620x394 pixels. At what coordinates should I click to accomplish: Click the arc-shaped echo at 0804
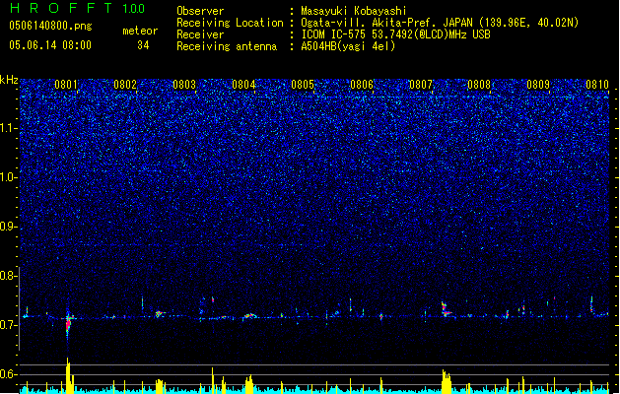(x=249, y=316)
